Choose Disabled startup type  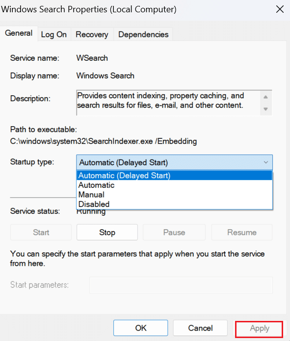pos(175,204)
